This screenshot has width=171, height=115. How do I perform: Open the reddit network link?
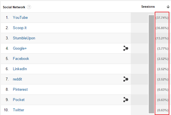tap(17, 79)
